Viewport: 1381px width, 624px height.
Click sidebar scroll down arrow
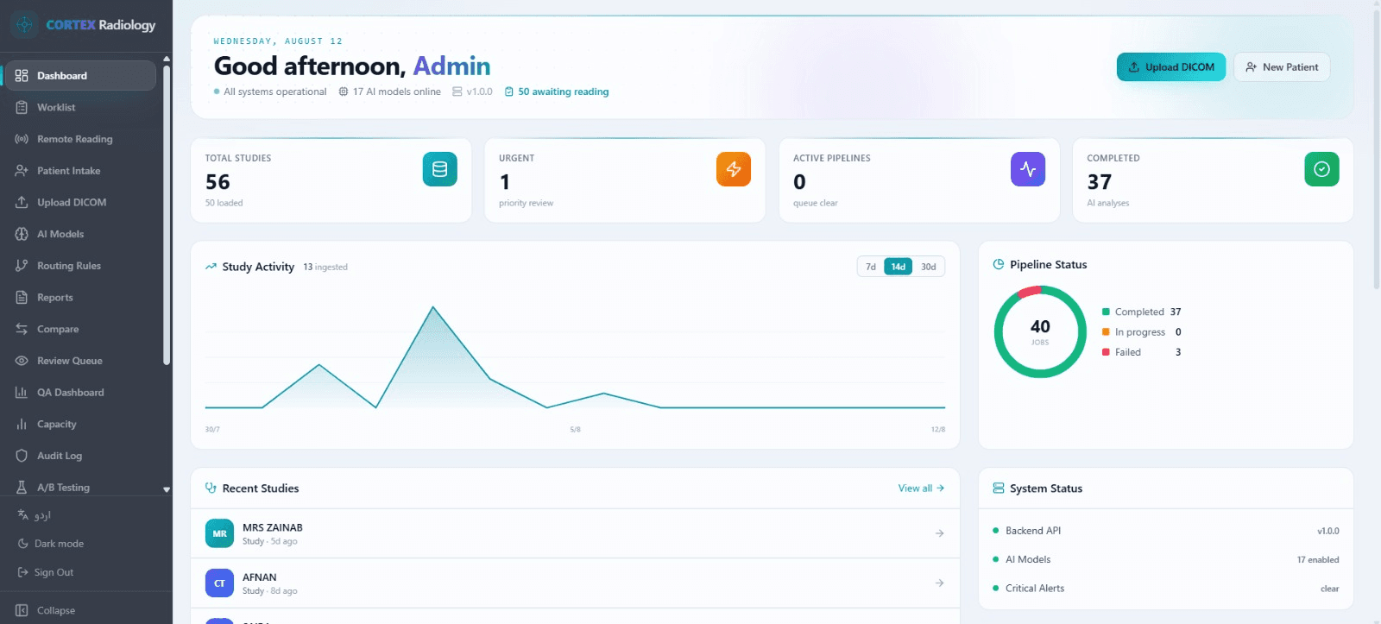pos(167,489)
